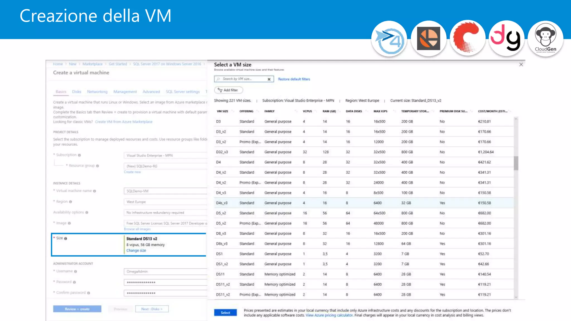The height and width of the screenshot is (321, 571).
Task: Click the dg logo circle
Action: 506,39
